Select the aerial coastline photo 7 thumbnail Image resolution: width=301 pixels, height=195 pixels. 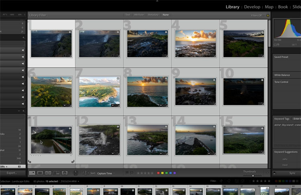point(99,92)
